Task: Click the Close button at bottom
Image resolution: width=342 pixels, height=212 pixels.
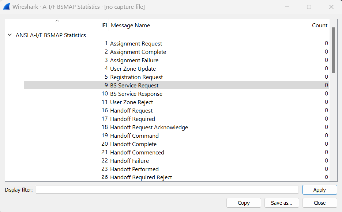Action: [320, 203]
